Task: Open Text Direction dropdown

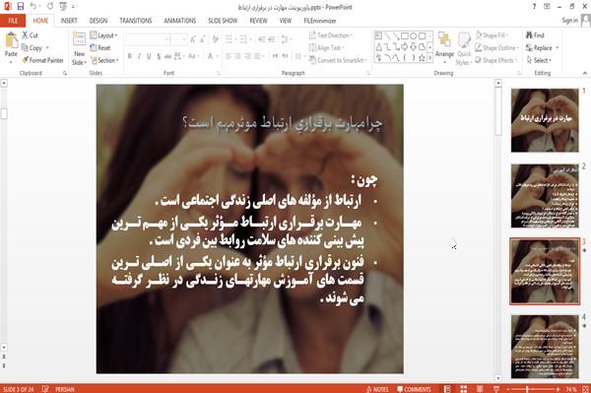Action: point(331,35)
